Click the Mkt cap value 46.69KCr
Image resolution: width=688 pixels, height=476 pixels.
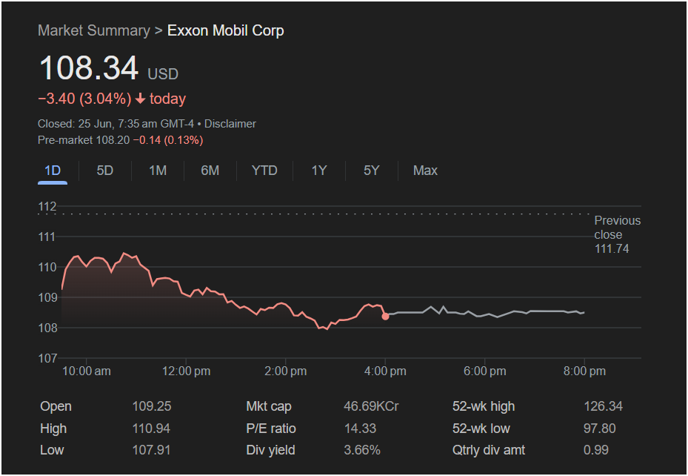371,406
